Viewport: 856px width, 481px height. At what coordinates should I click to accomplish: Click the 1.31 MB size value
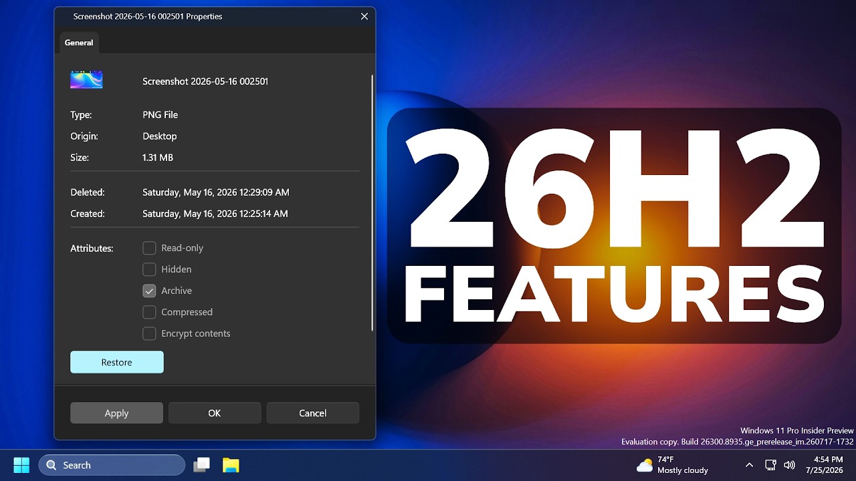tap(158, 158)
